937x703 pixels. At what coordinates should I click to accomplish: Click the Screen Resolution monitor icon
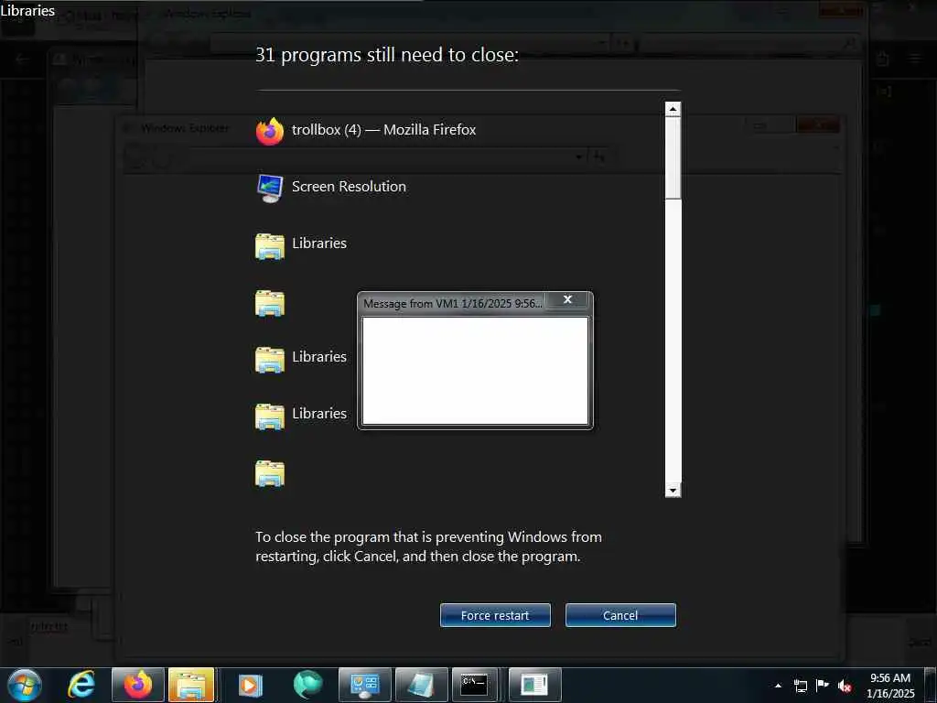[270, 188]
